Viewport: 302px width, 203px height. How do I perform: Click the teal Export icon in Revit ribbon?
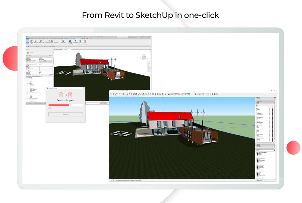tap(80, 41)
